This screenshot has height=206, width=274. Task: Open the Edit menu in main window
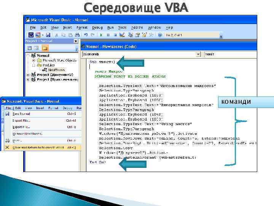[x=43, y=27]
